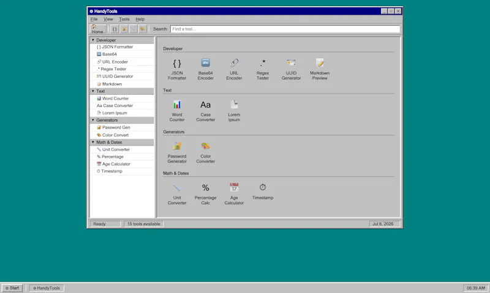Select Base64 in the sidebar list
The image size is (490, 293).
point(122,54)
